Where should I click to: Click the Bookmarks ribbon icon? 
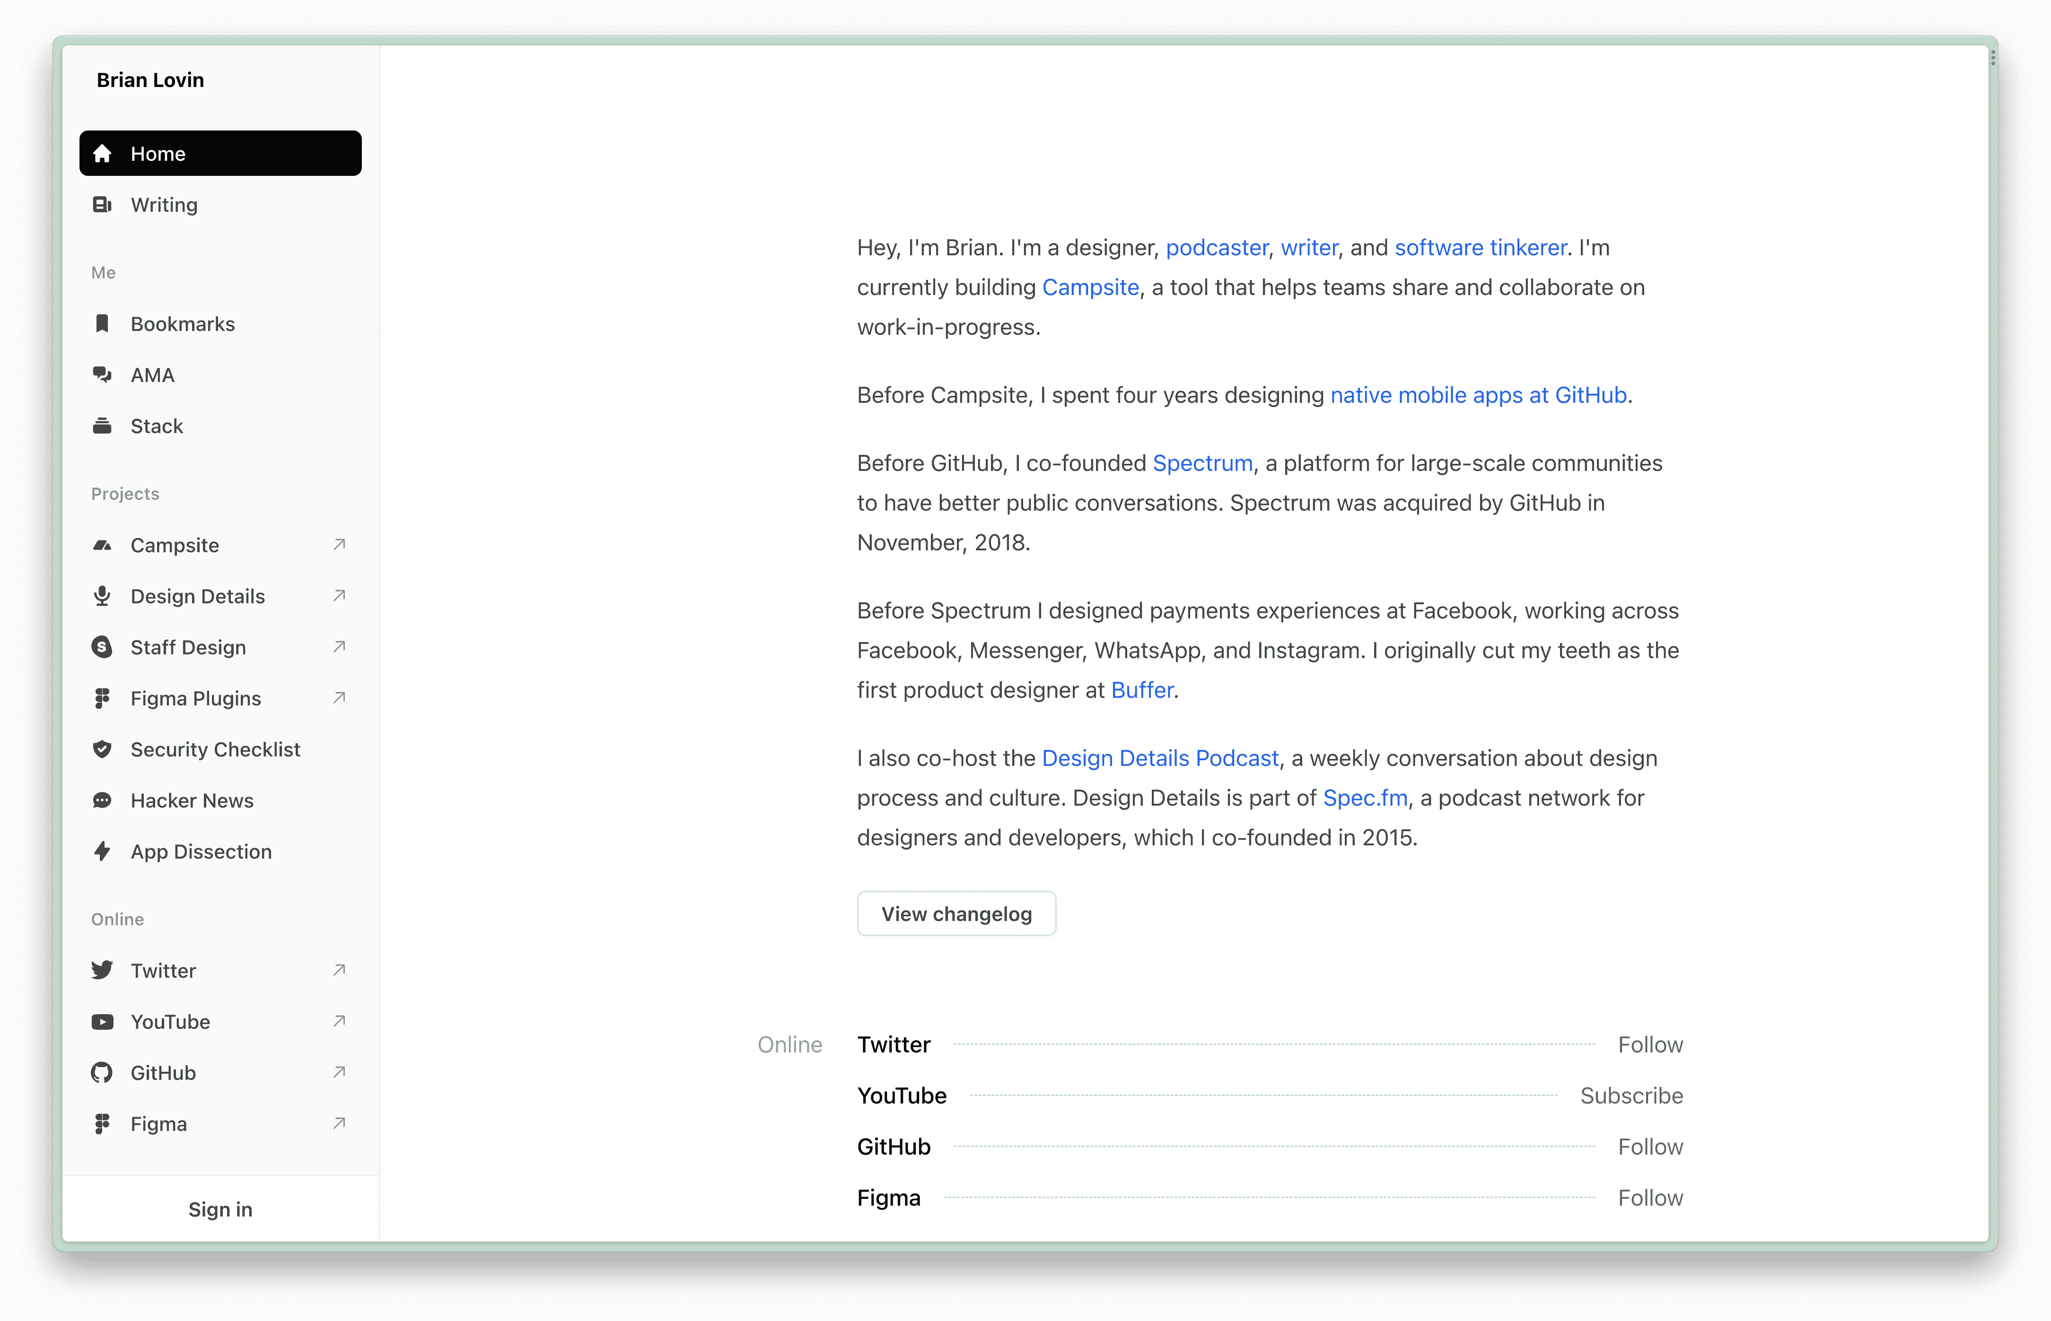pyautogui.click(x=102, y=323)
